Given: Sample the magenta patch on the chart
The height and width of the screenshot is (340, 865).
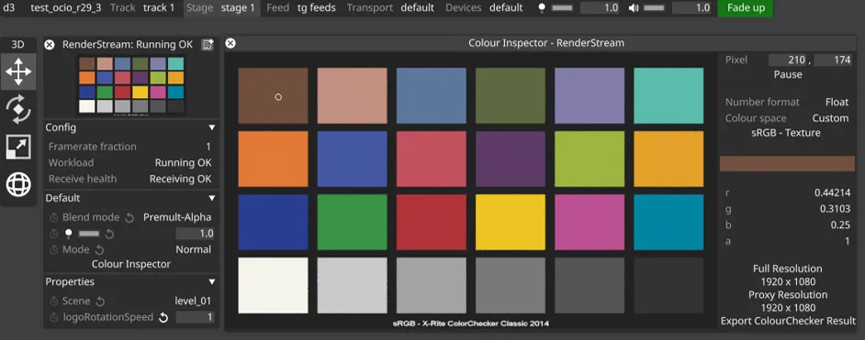Looking at the screenshot, I should point(590,223).
